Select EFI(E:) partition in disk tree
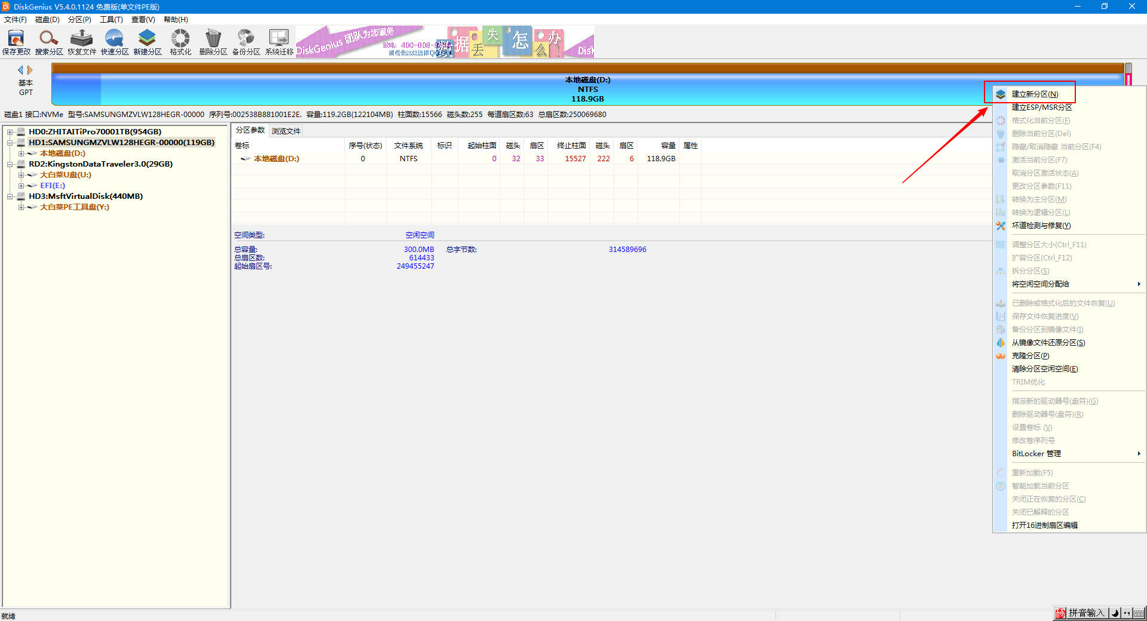The width and height of the screenshot is (1147, 621). (x=53, y=186)
